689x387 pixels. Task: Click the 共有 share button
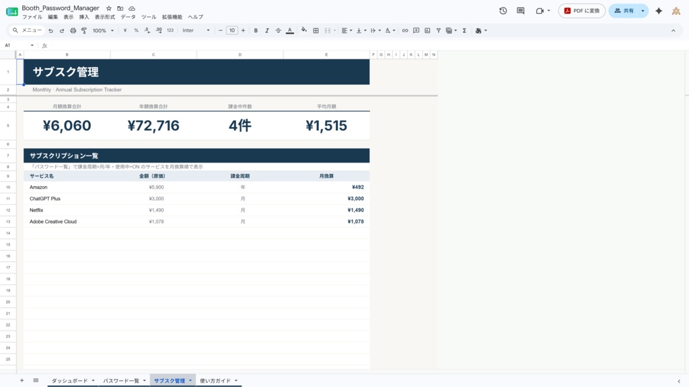point(624,11)
